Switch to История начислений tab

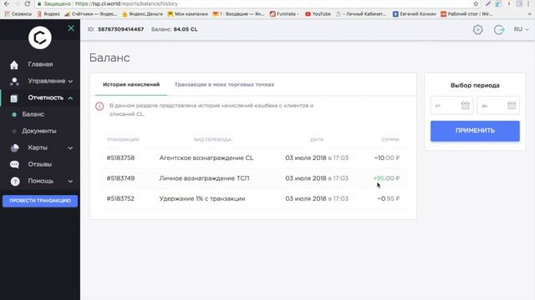pyautogui.click(x=131, y=84)
